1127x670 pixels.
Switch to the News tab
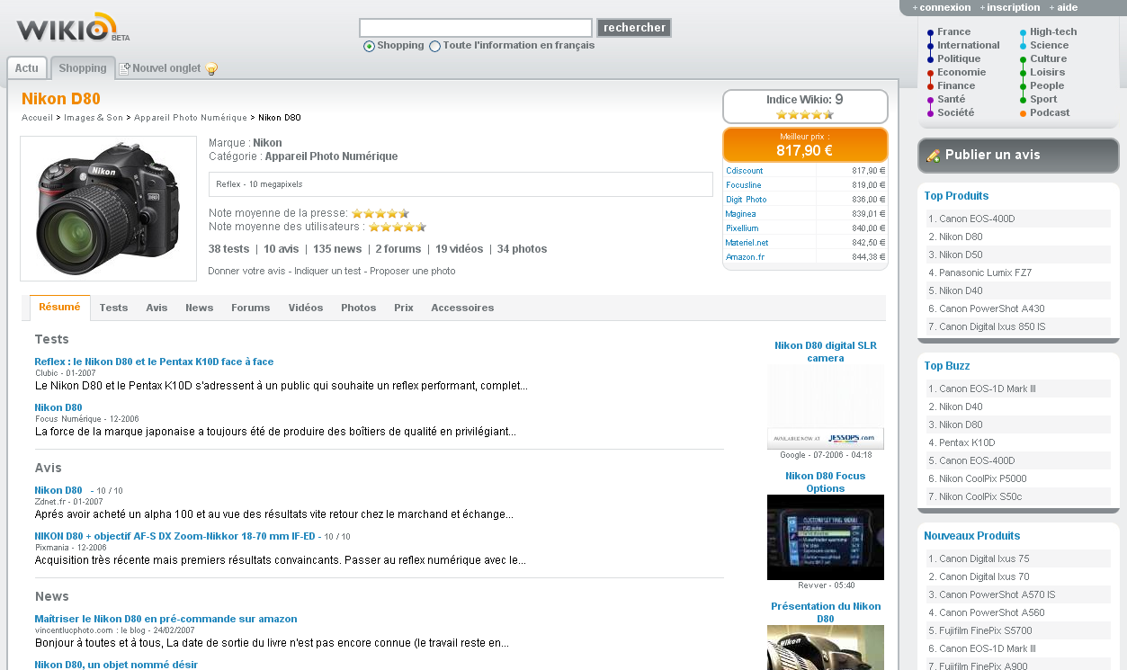tap(200, 308)
